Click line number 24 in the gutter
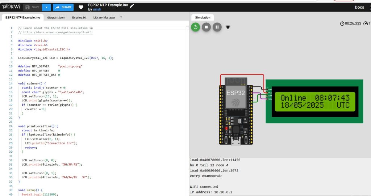Viewport: 371px width, 196px height. pyautogui.click(x=11, y=126)
